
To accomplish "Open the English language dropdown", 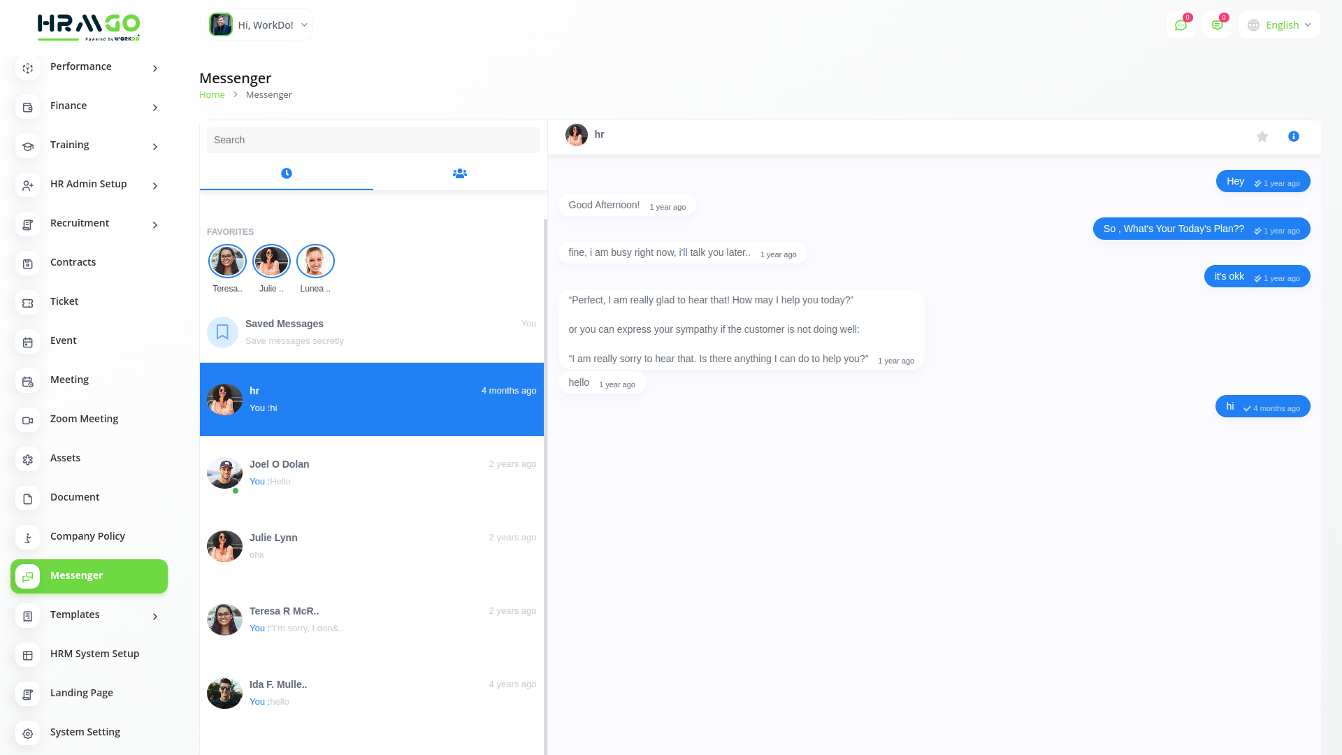I will [1279, 25].
